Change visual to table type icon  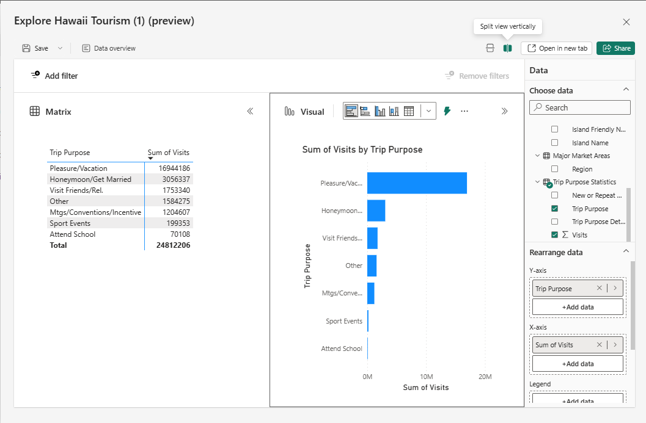pos(409,111)
